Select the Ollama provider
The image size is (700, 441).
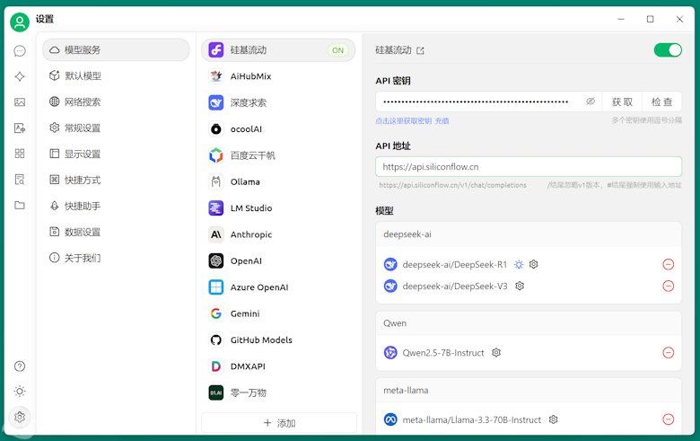[x=278, y=181]
